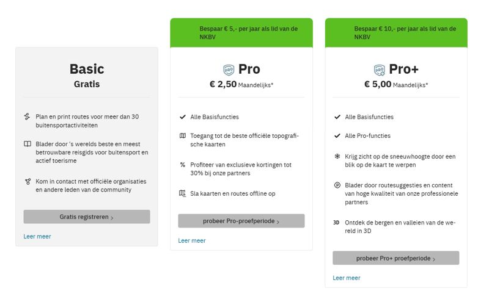
Task: Click the Pro+ shield badge logo
Action: 380,70
